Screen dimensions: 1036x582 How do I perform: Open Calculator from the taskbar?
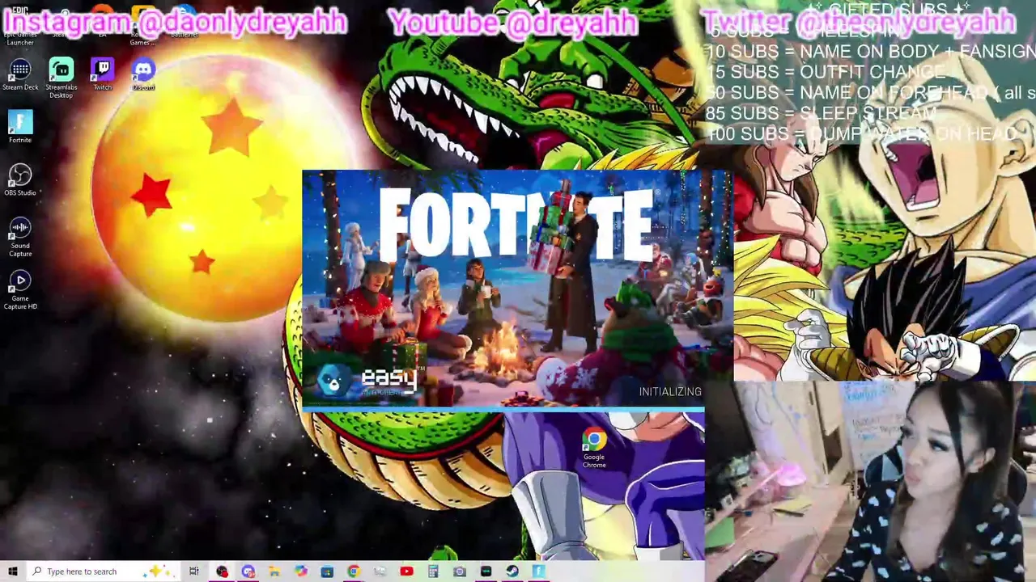(x=433, y=571)
